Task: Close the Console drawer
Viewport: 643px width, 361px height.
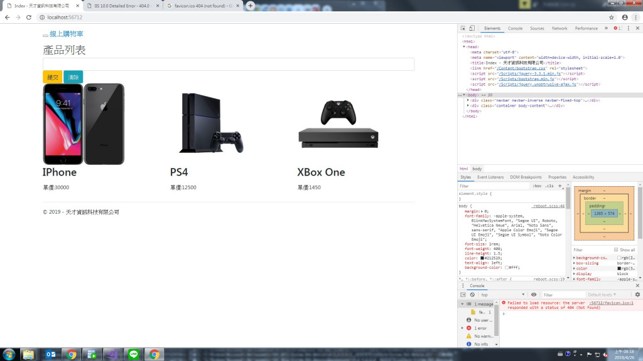Action: (638, 286)
